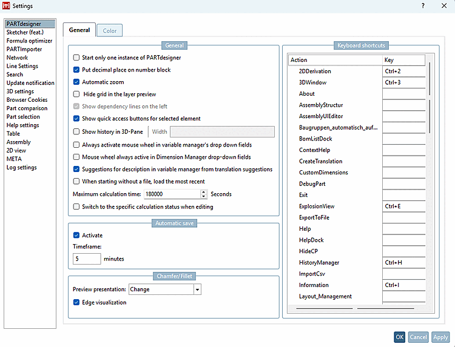Click the Cancel button

(418, 337)
